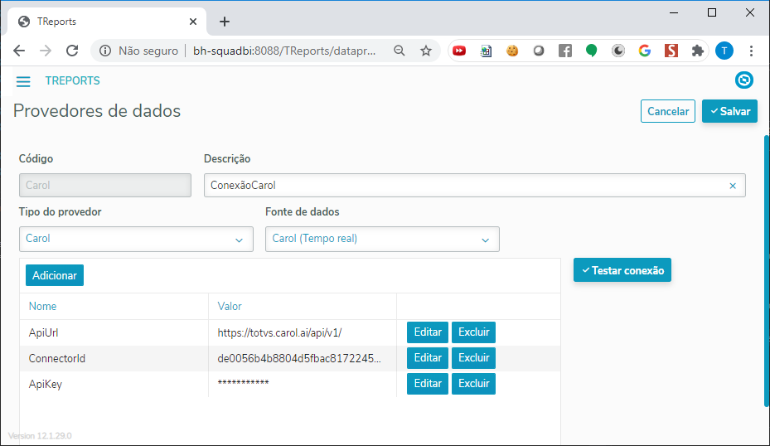Viewport: 770px width, 446px height.
Task: Click the Facebook extension icon
Action: coord(565,51)
